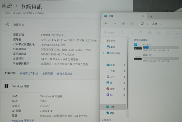
Task: Open the 新增 New dropdown
Action: click(109, 33)
